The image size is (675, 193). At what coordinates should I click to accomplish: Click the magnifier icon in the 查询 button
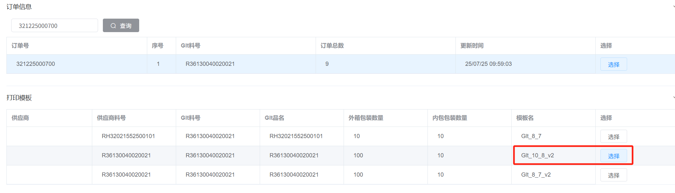tap(113, 26)
